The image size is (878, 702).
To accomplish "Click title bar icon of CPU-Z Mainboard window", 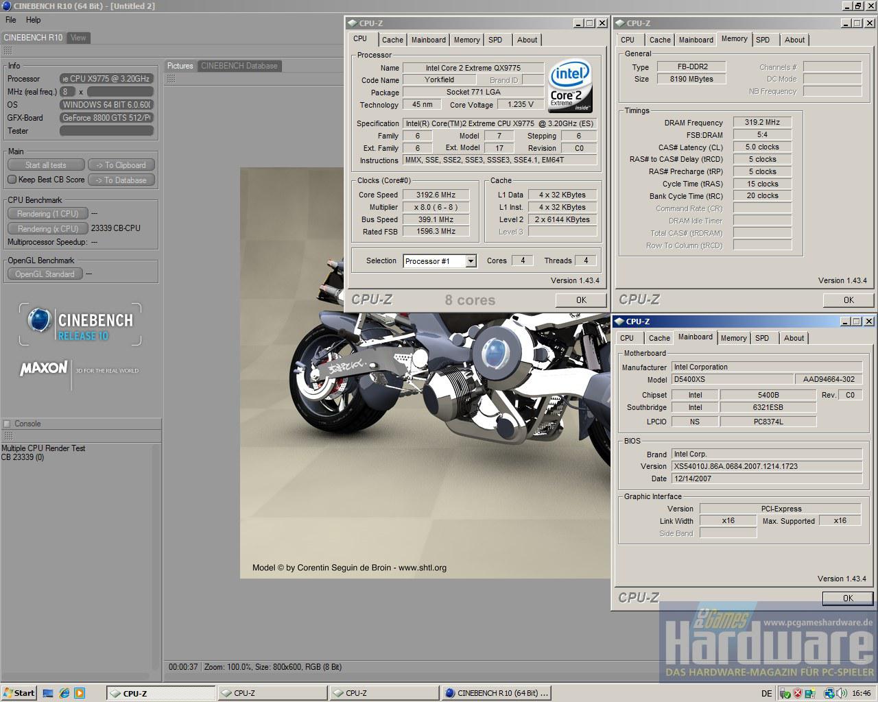I will pyautogui.click(x=619, y=321).
